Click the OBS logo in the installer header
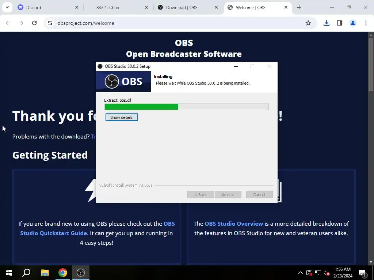 coord(123,81)
